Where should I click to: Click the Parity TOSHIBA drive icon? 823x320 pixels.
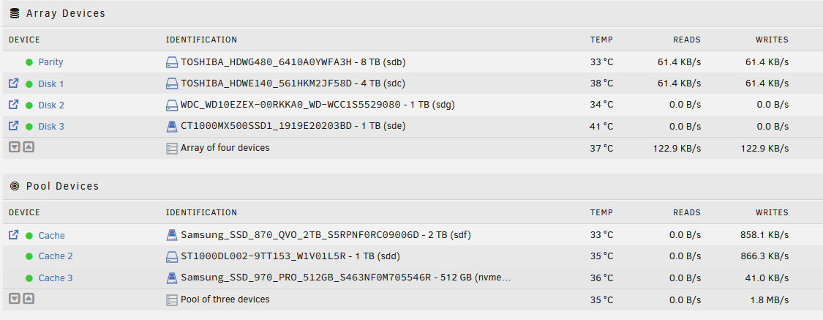pyautogui.click(x=172, y=62)
